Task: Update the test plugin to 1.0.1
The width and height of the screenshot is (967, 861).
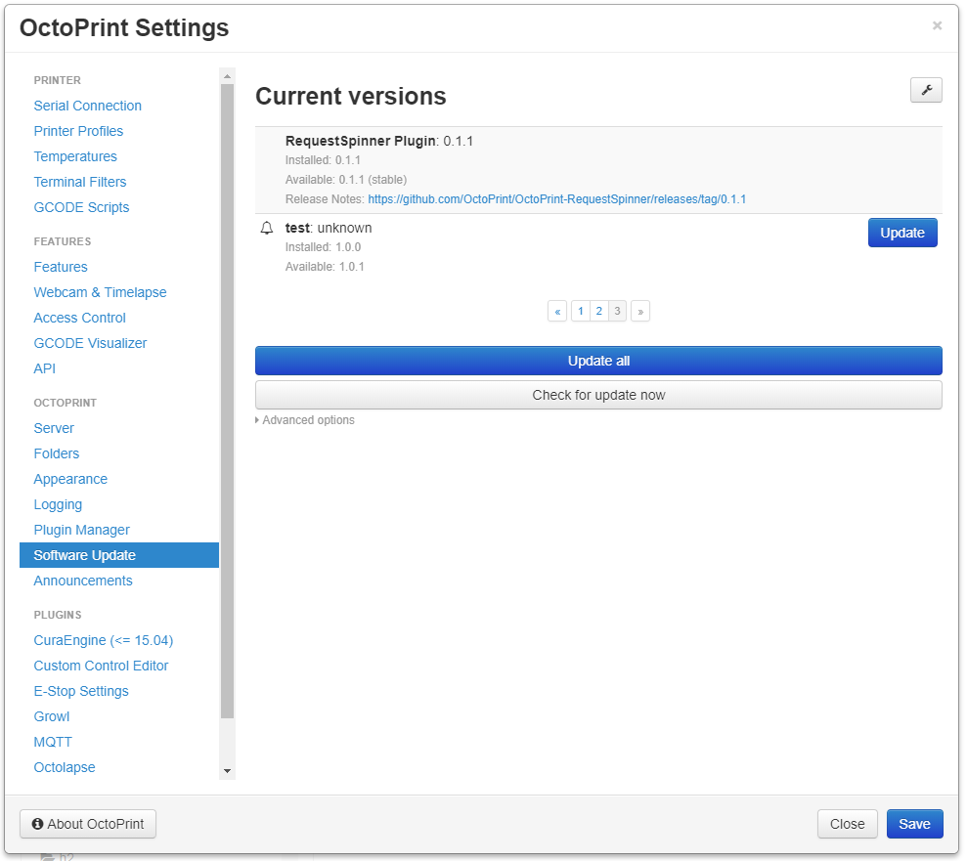Action: 901,232
